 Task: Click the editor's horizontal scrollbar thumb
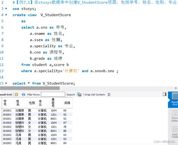click(30, 88)
